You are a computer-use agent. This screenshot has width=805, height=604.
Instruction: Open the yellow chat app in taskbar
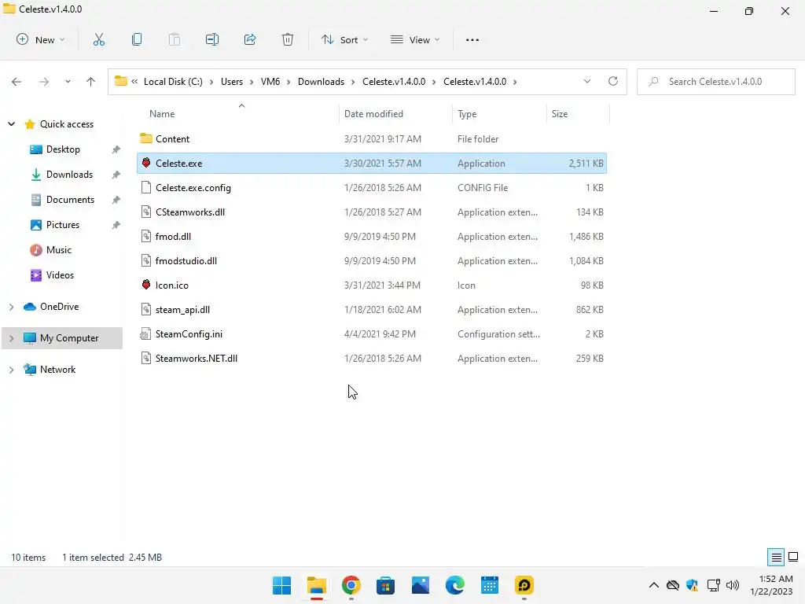[524, 585]
